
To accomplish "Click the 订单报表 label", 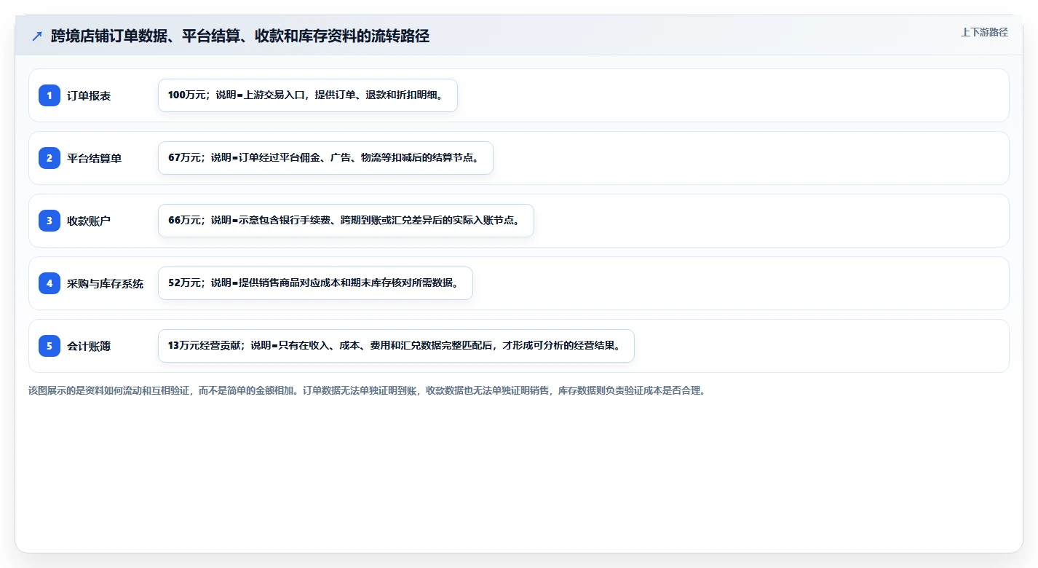I will coord(89,95).
